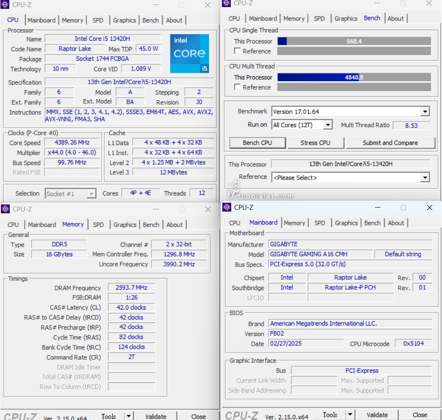This screenshot has width=442, height=420.
Task: Open the SPD tab in the Memory timings window
Action: [99, 225]
